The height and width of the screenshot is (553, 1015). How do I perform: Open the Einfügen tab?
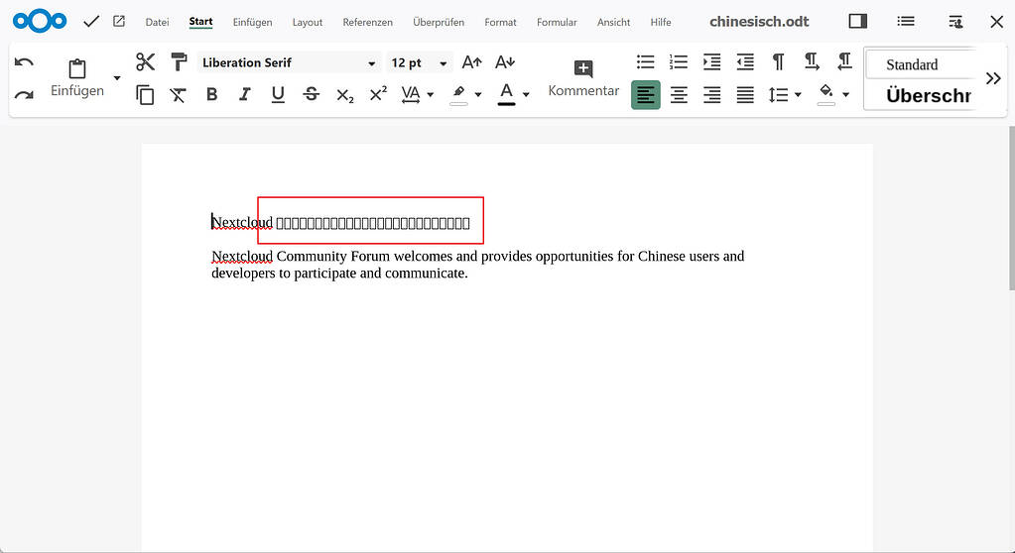[x=252, y=22]
